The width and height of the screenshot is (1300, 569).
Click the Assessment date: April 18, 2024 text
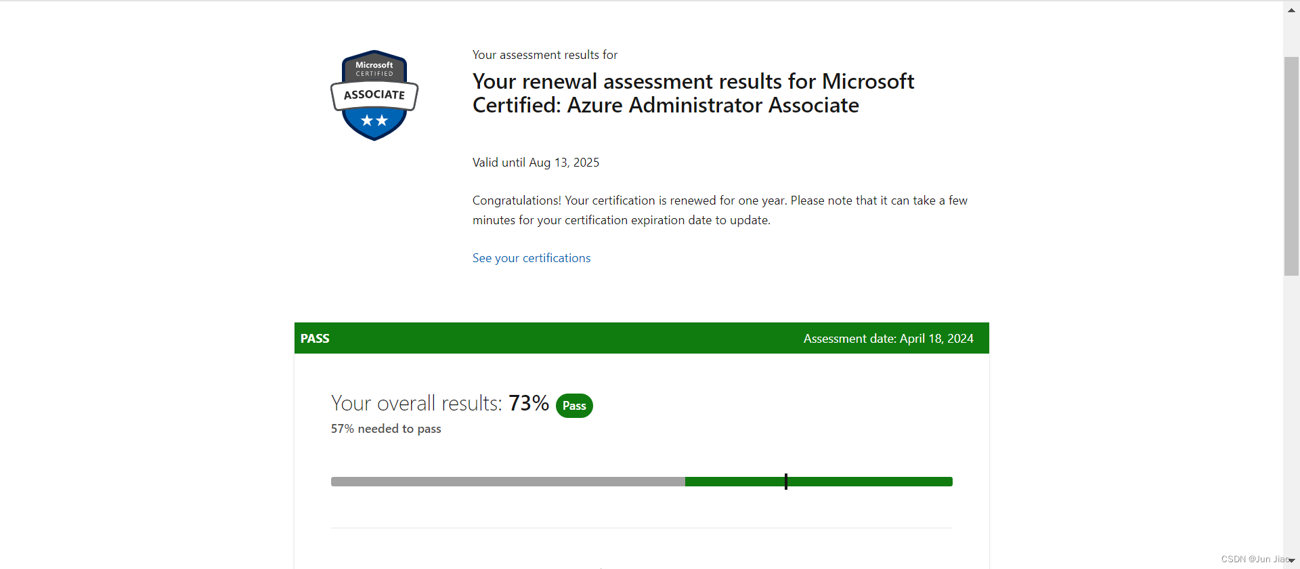(888, 339)
